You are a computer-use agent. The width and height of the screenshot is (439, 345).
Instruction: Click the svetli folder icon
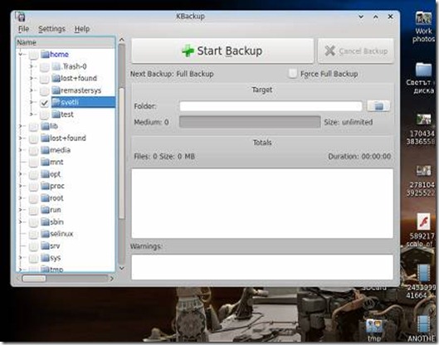pyautogui.click(x=56, y=102)
